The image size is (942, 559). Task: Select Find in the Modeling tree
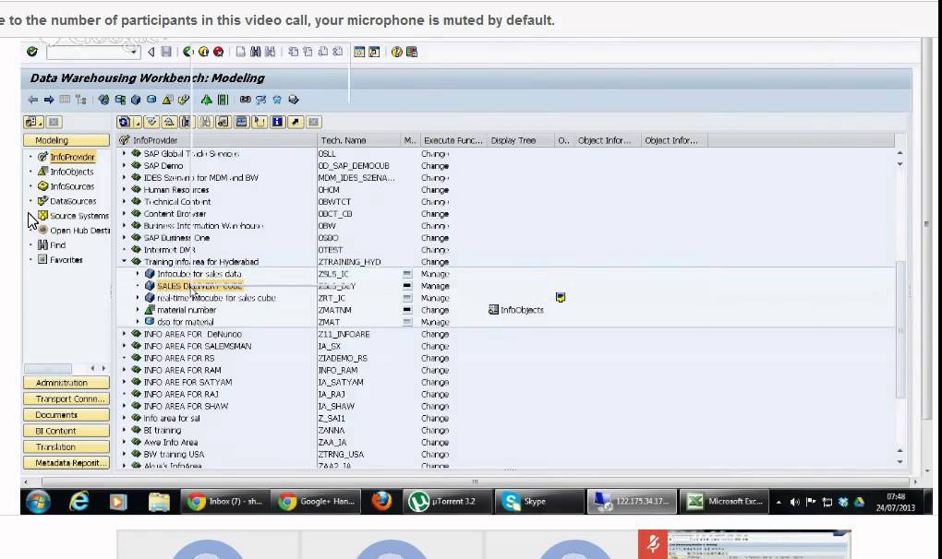57,244
